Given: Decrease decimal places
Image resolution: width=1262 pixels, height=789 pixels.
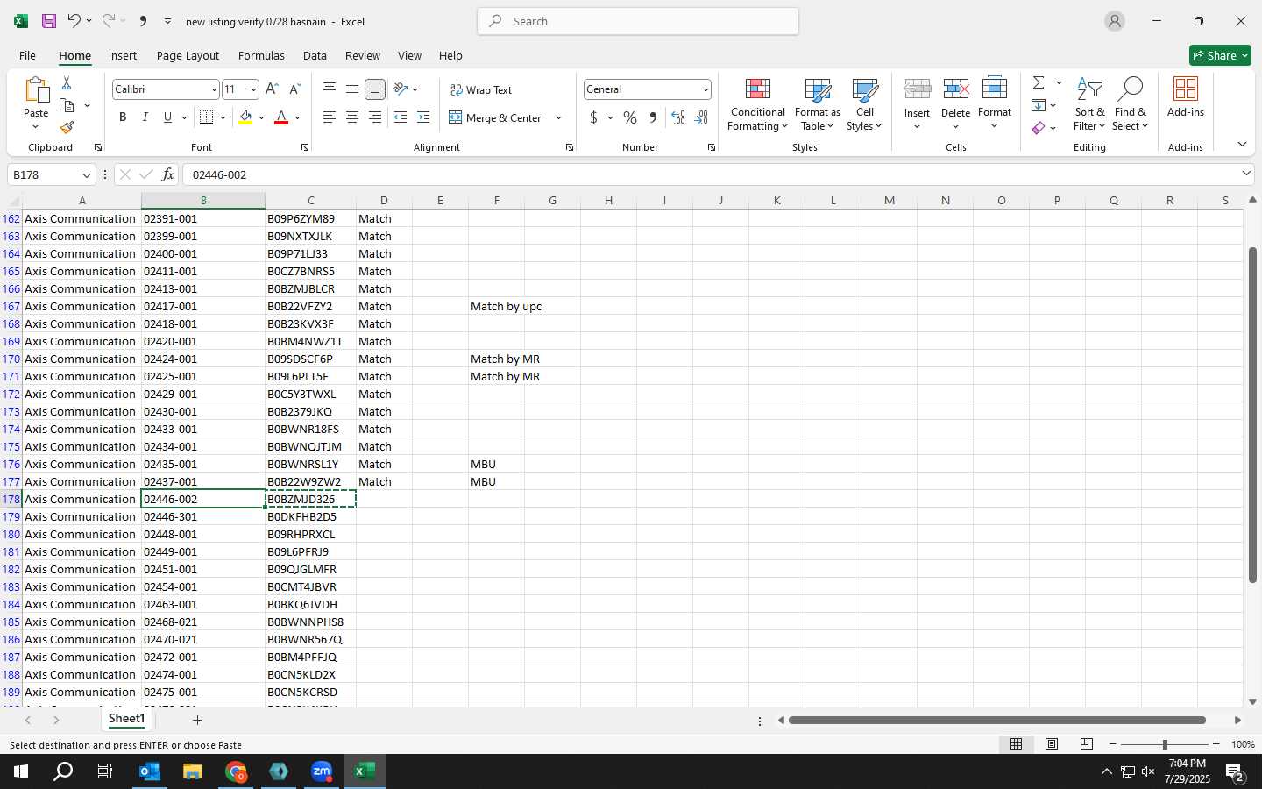Looking at the screenshot, I should tap(701, 117).
